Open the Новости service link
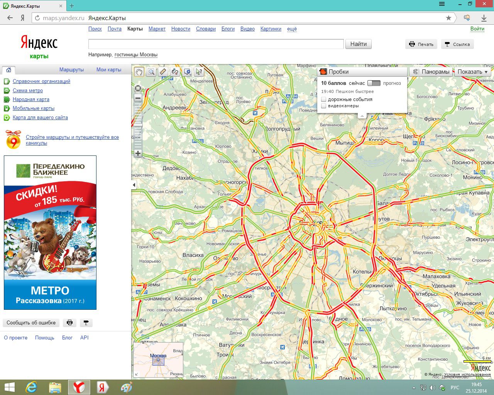Image resolution: width=494 pixels, height=395 pixels. click(181, 29)
